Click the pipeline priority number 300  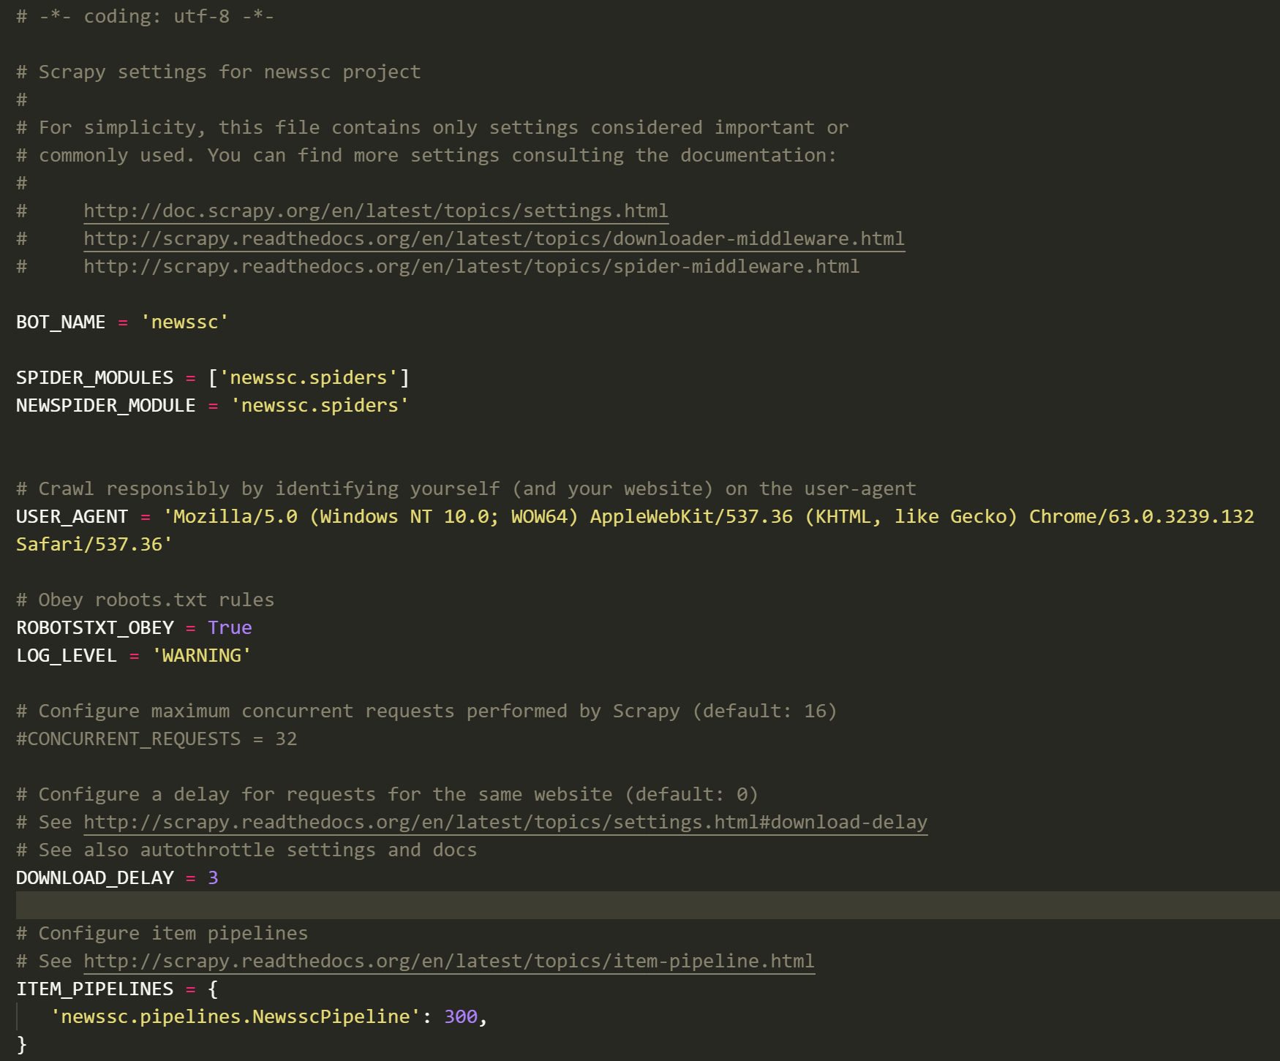[x=461, y=1017]
